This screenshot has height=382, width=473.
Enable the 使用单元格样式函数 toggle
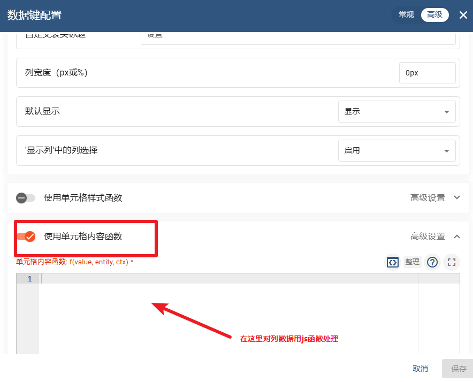click(26, 198)
